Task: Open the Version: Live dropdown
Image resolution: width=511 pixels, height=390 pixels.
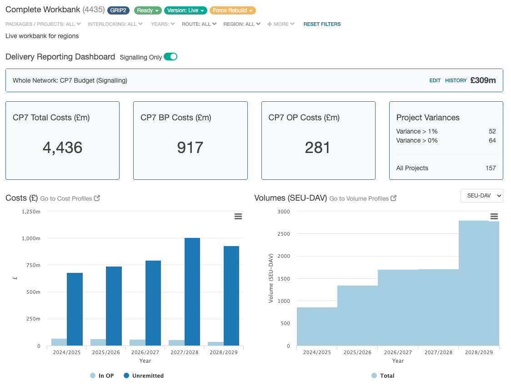Action: [x=186, y=10]
